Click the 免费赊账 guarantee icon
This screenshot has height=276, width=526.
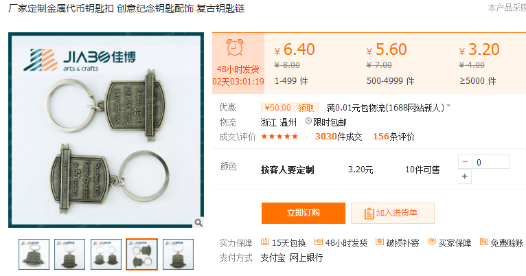pos(483,242)
